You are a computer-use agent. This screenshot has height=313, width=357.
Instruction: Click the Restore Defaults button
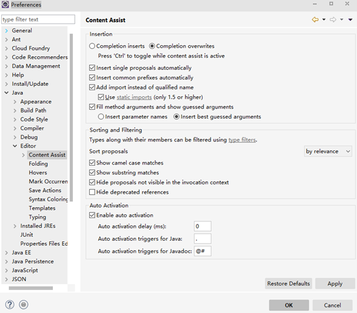289,283
